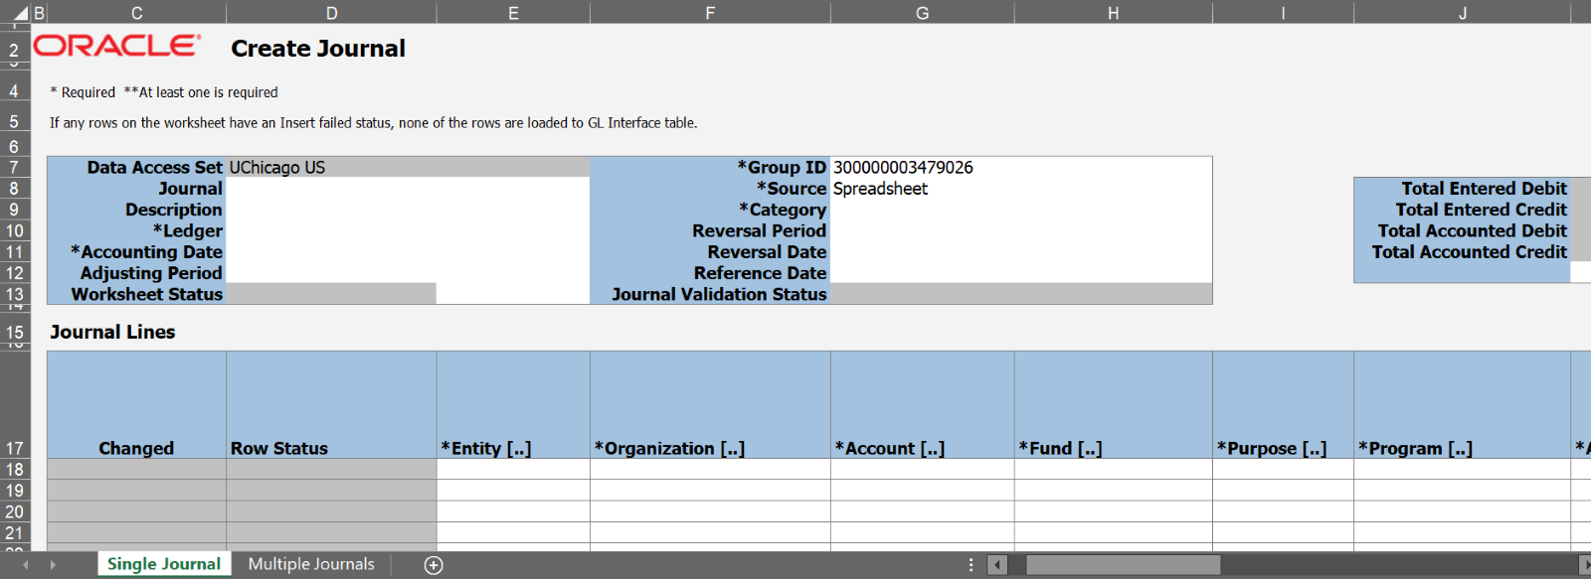1591x579 pixels.
Task: Click the Row Status cell in row 18
Action: coord(331,470)
